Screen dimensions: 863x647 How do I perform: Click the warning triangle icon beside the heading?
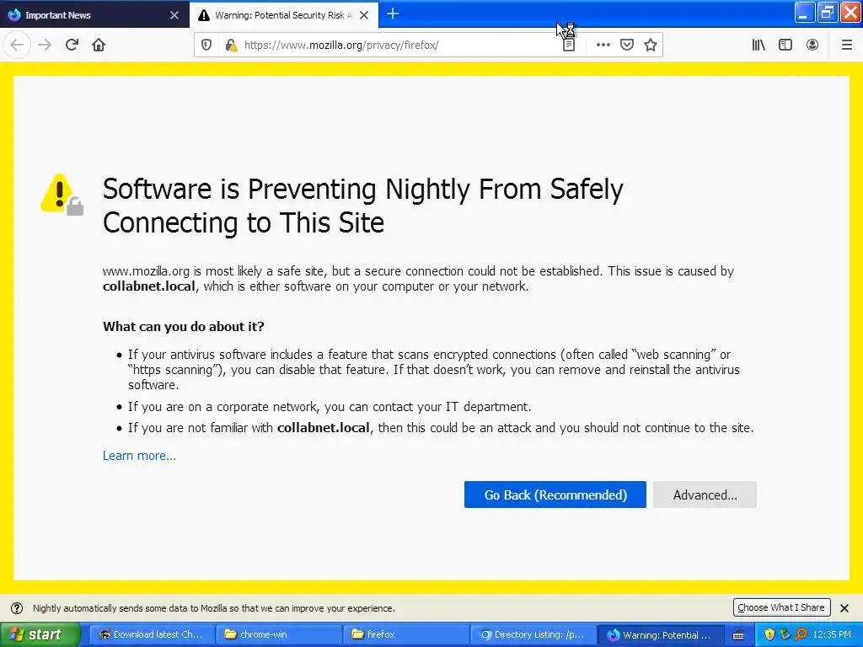[61, 195]
